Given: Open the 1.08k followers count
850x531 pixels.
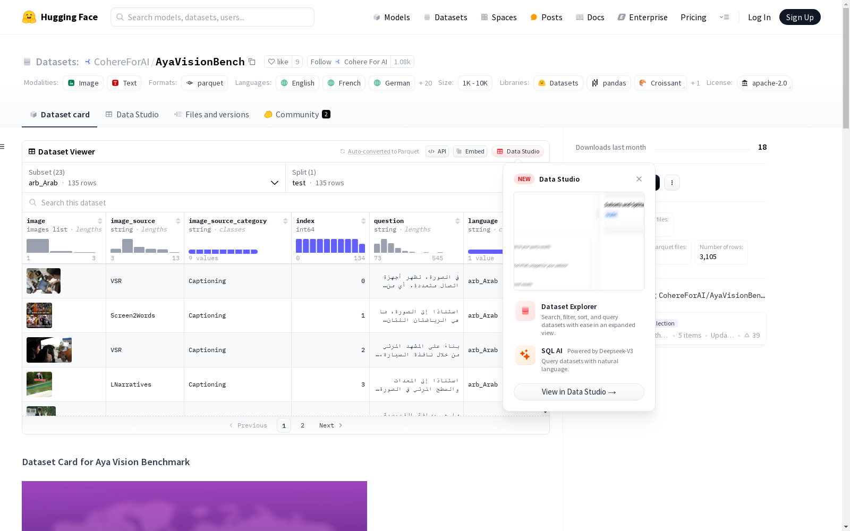Looking at the screenshot, I should pyautogui.click(x=402, y=62).
